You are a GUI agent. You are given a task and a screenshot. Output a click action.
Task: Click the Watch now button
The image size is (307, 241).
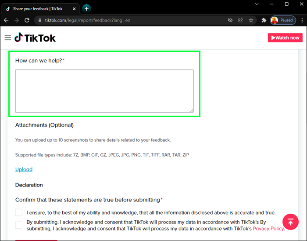pyautogui.click(x=285, y=38)
